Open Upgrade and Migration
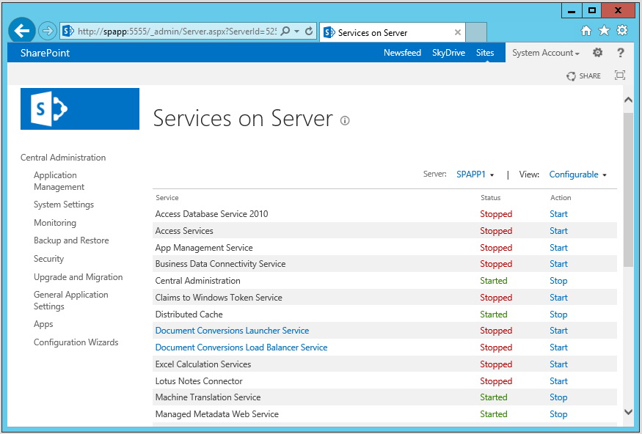 click(79, 277)
